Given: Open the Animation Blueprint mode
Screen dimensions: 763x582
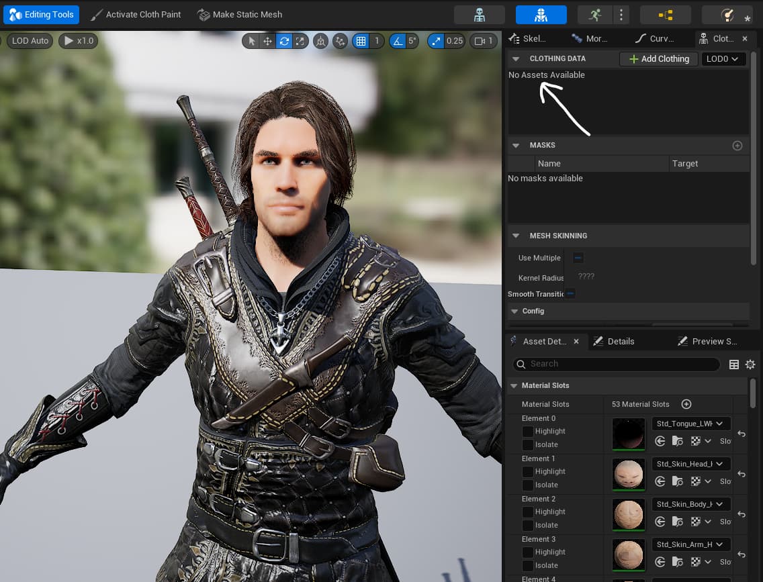Looking at the screenshot, I should (x=665, y=15).
